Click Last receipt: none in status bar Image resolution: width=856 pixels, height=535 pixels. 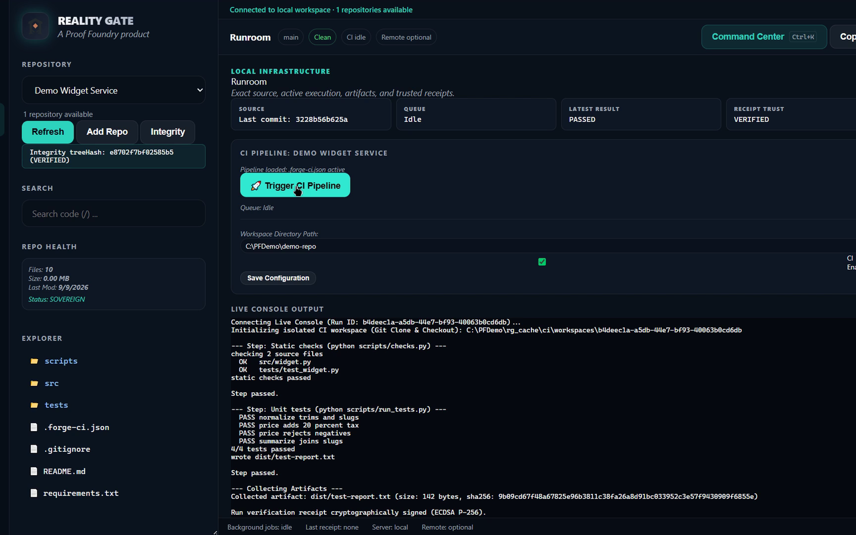point(332,527)
